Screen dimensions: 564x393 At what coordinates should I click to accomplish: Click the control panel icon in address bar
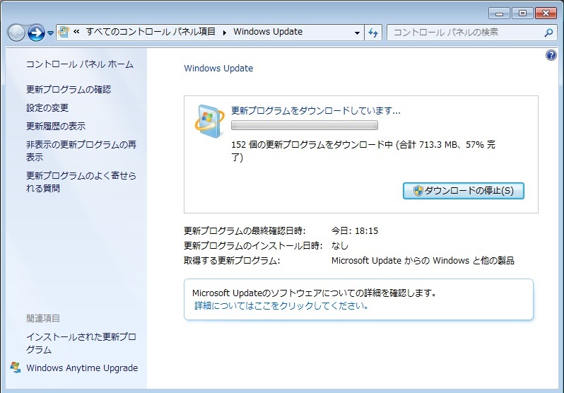click(x=64, y=32)
